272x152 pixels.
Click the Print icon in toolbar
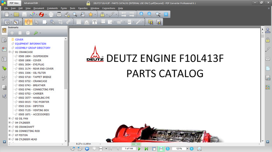[51, 14]
